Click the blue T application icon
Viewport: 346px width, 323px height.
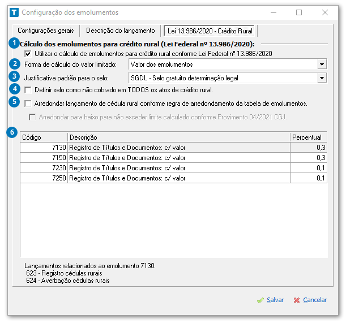click(14, 12)
